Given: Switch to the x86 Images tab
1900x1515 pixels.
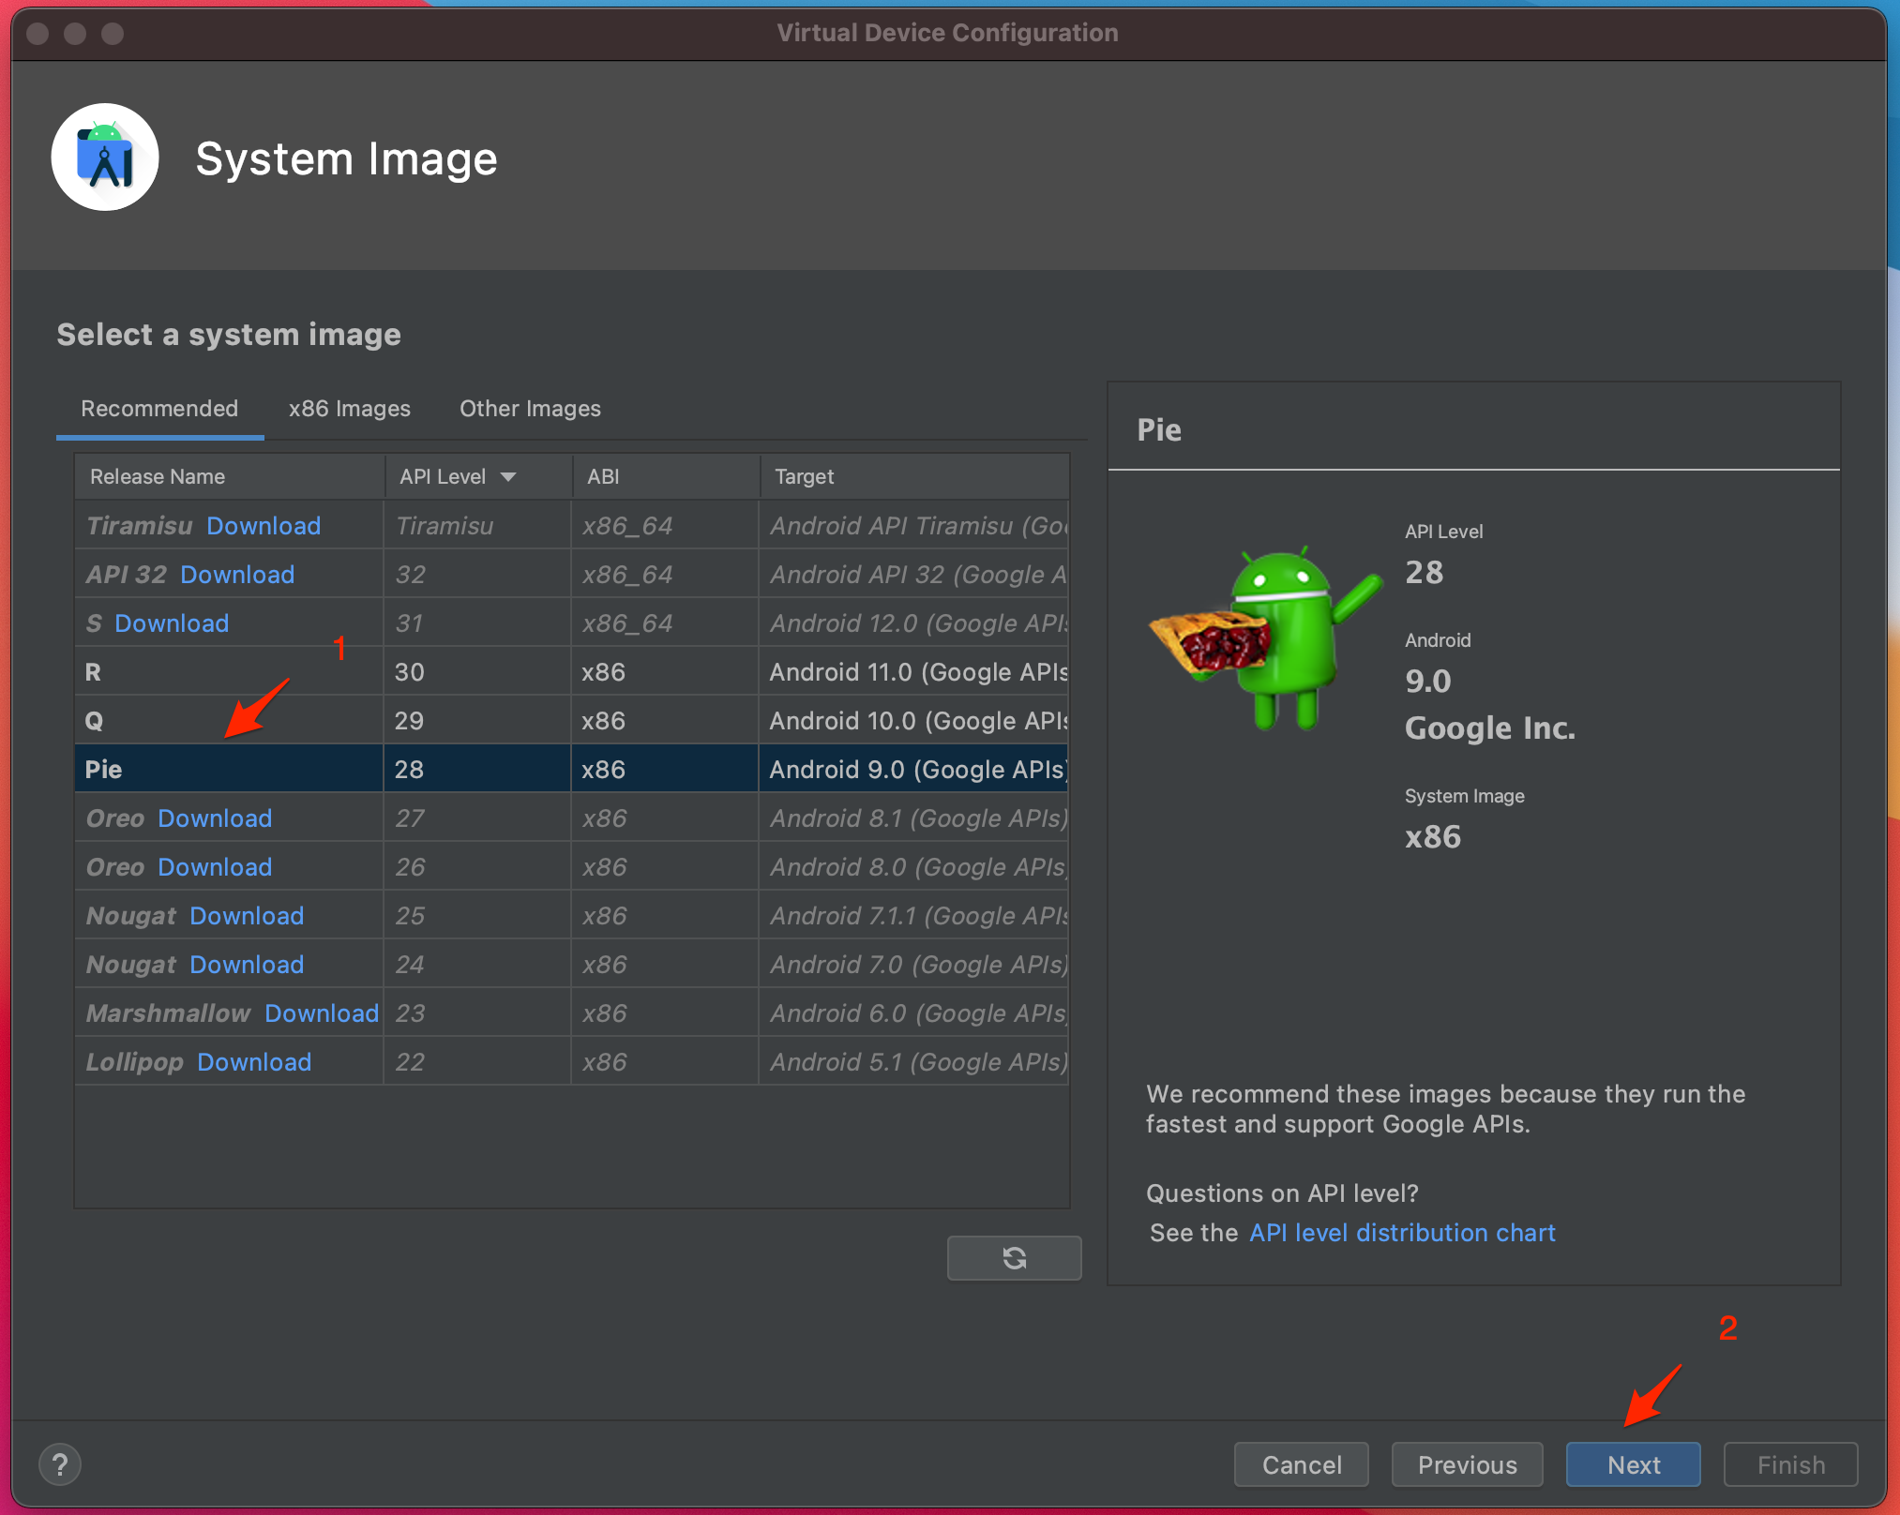Looking at the screenshot, I should 349,409.
